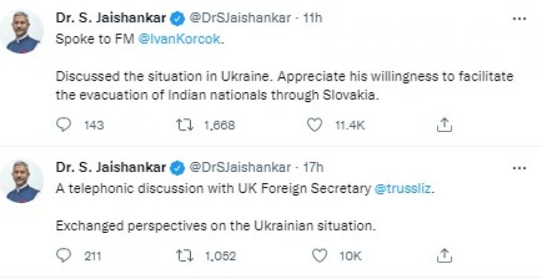Click the profile photo on second tweet
Viewport: 542px width, 279px height.
[x=24, y=181]
